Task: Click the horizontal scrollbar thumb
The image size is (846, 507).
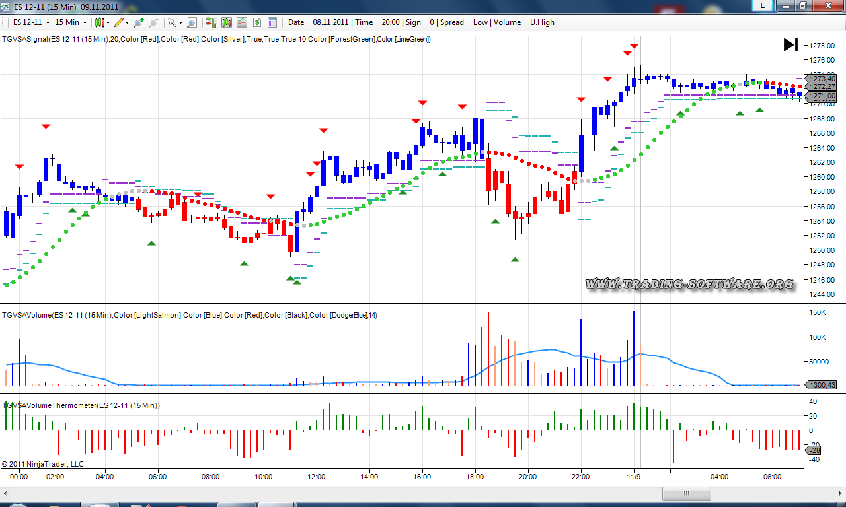Action: click(687, 493)
